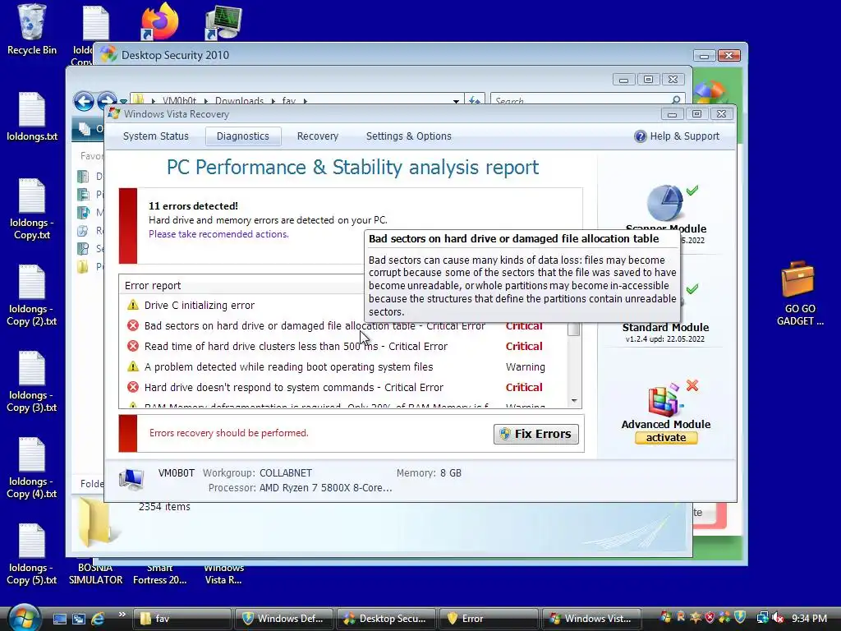The height and width of the screenshot is (631, 841).
Task: Click Show Desktop quick launch icon
Action: click(59, 619)
